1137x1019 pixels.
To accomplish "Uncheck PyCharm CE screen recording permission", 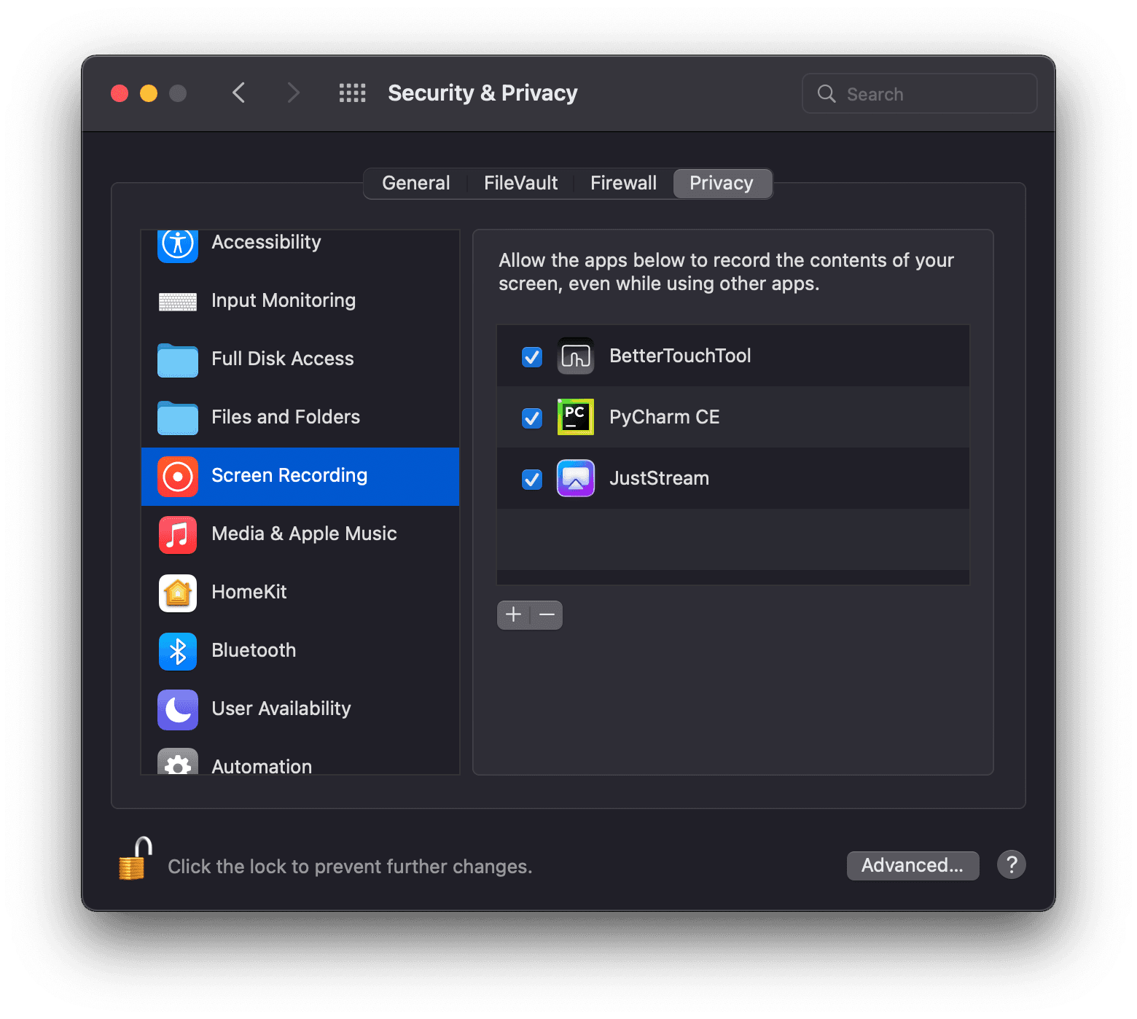I will coord(532,418).
